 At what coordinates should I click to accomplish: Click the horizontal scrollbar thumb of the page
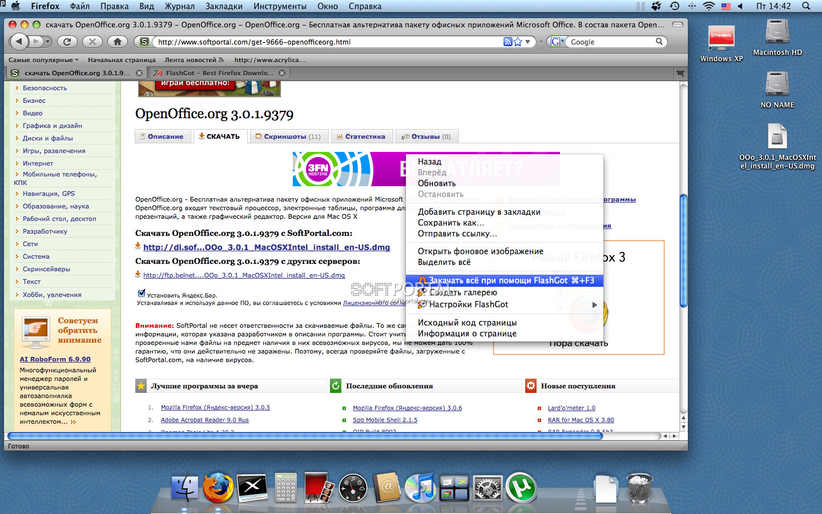pos(304,436)
